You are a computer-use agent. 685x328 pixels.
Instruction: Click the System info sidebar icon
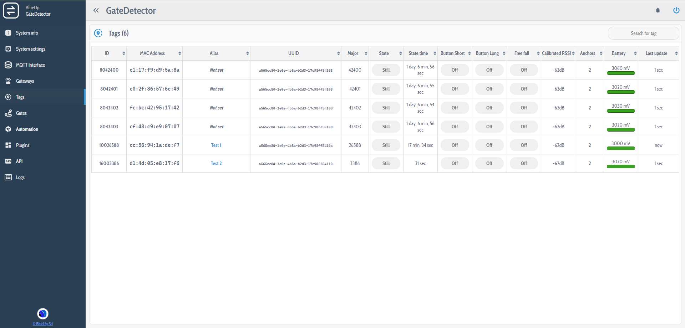8,33
